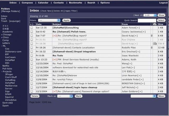Select checkbox for login layou cleanup message
The height and width of the screenshot is (116, 169).
click(32, 87)
